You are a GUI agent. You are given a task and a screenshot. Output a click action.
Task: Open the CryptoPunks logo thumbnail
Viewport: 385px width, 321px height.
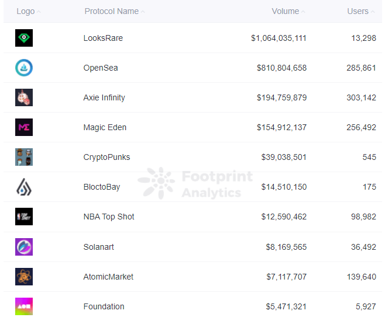click(x=24, y=157)
